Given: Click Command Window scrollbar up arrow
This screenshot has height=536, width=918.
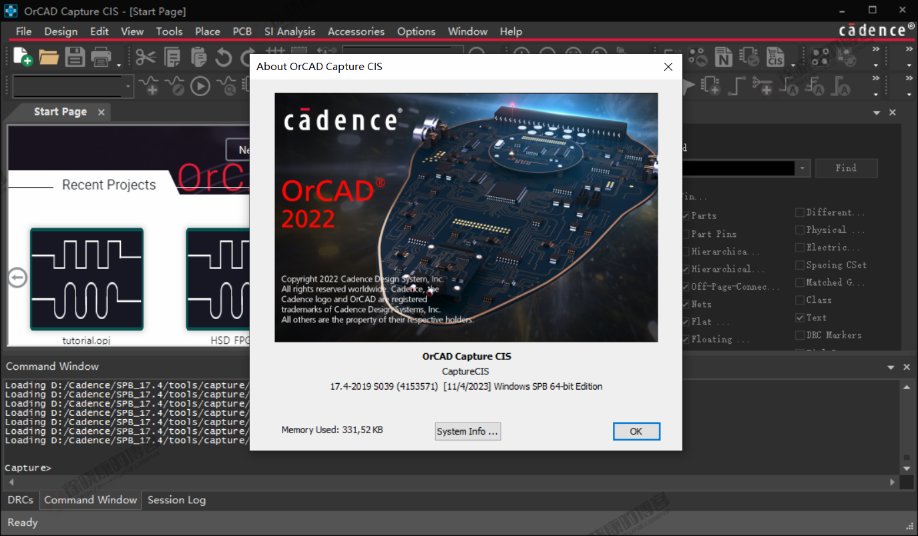Looking at the screenshot, I should point(907,386).
